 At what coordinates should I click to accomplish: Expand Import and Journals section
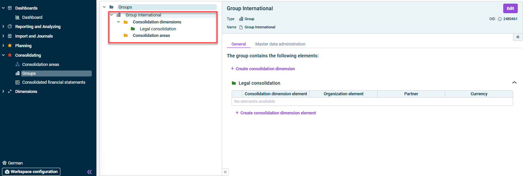3,36
